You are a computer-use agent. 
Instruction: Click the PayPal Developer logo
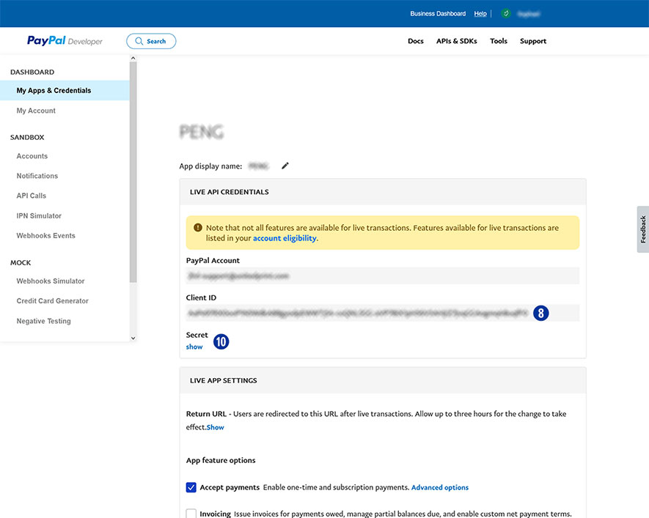(65, 41)
